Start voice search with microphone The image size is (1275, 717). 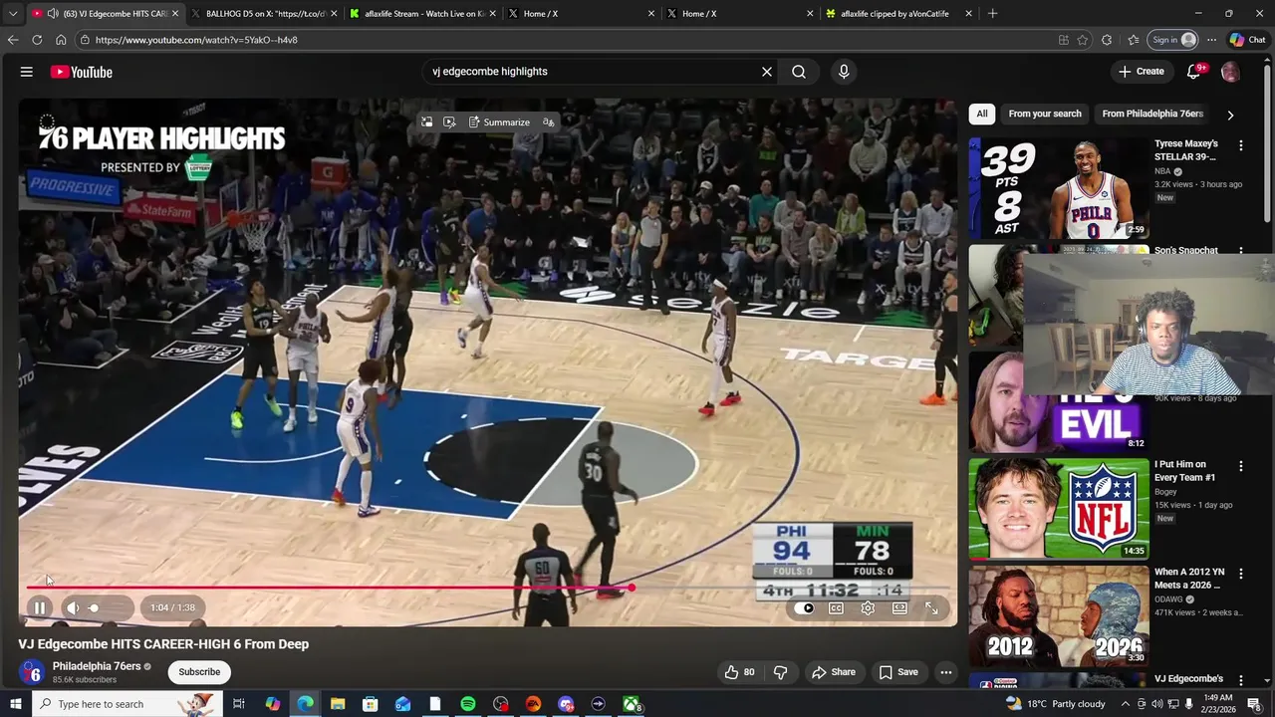(844, 72)
